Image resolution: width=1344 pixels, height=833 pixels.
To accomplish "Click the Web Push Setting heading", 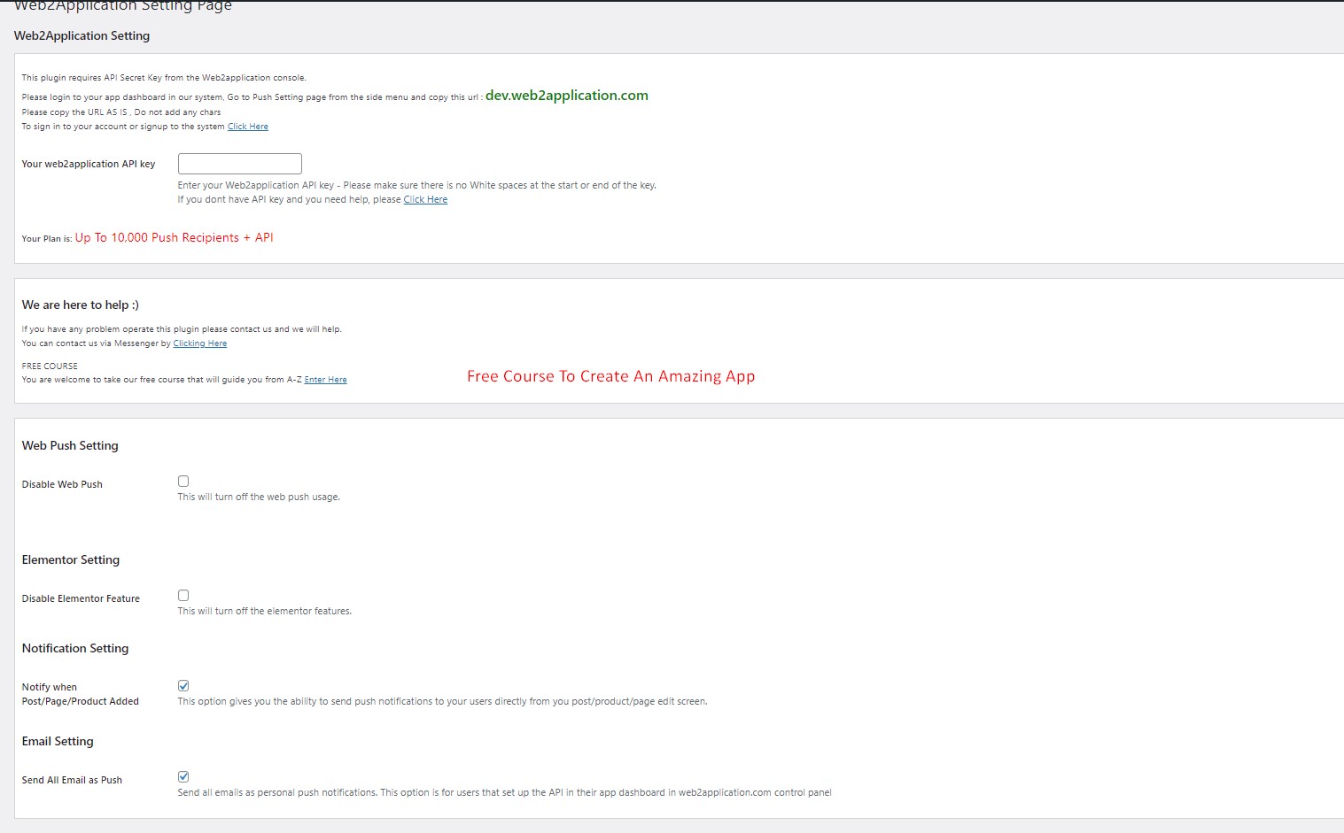I will click(70, 445).
